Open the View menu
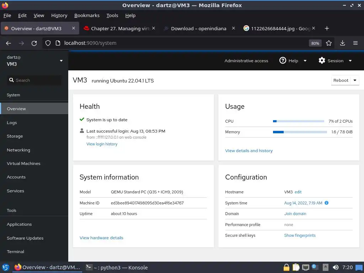This screenshot has height=273, width=364. (39, 16)
